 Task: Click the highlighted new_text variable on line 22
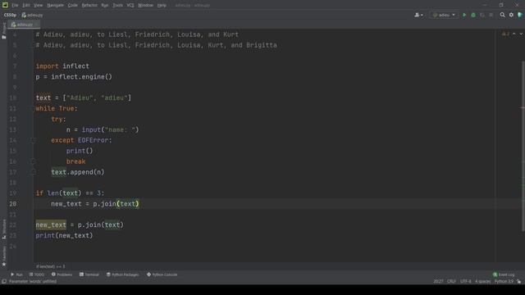click(x=51, y=225)
